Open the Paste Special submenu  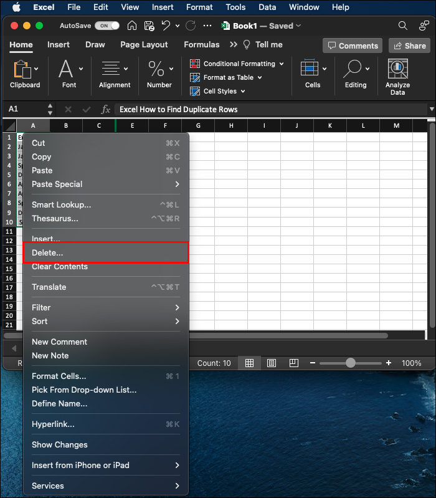pyautogui.click(x=106, y=184)
